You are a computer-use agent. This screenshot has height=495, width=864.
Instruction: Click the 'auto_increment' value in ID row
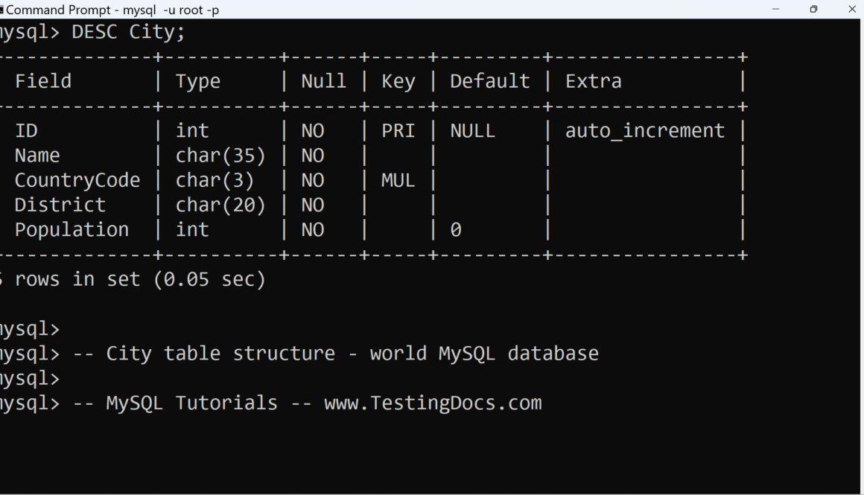[644, 131]
